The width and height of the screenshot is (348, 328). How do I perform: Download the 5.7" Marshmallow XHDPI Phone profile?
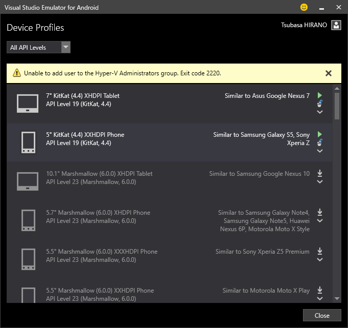(320, 212)
